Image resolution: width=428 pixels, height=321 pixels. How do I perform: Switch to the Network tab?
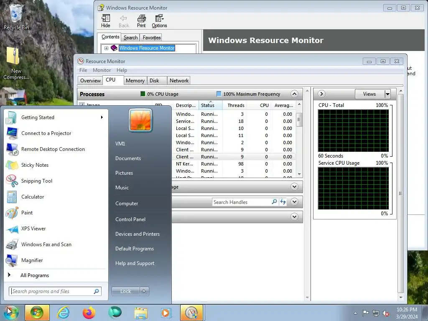click(x=179, y=81)
